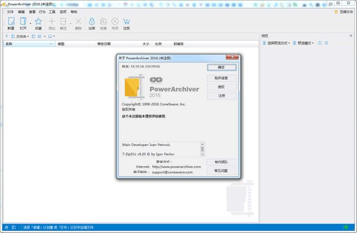Open the 查看 menu
The width and height of the screenshot is (357, 233).
(x=32, y=12)
